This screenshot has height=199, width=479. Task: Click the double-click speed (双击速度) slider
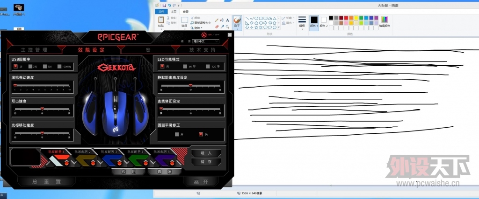pos(43,110)
